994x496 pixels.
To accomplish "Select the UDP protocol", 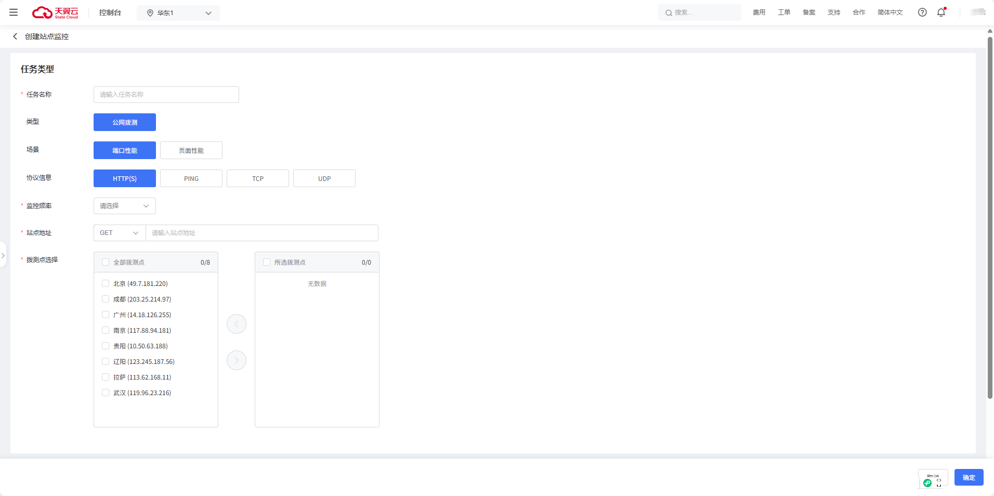I will point(324,178).
